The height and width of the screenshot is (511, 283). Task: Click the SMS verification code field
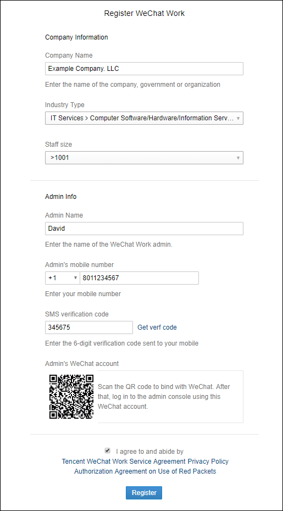pyautogui.click(x=89, y=327)
